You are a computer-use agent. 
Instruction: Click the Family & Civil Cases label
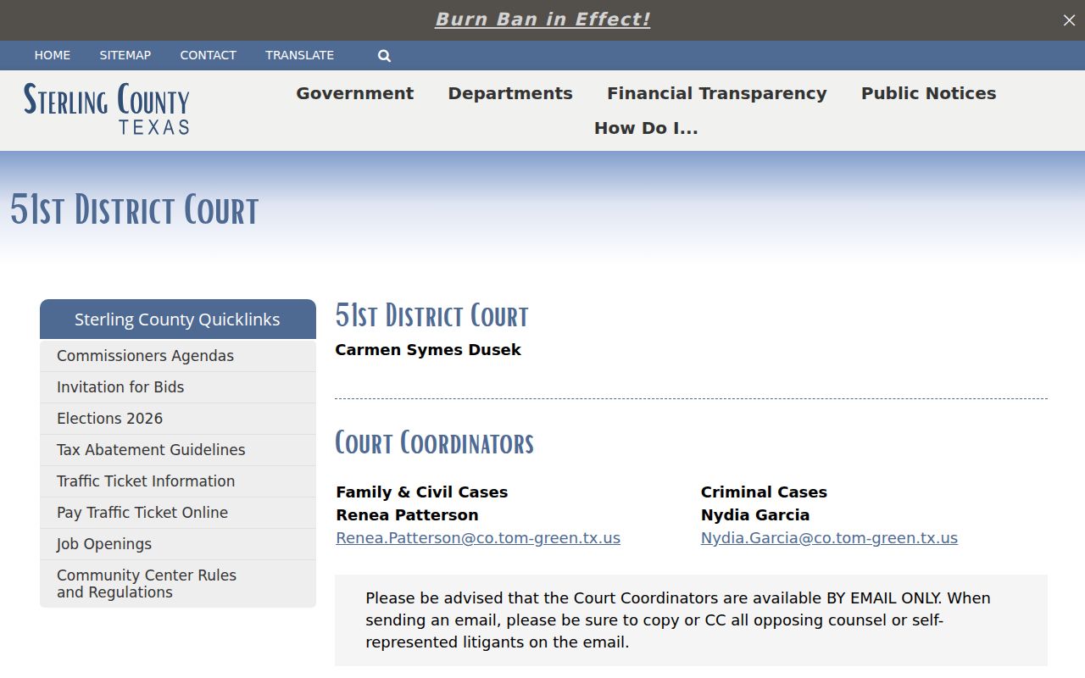click(422, 492)
